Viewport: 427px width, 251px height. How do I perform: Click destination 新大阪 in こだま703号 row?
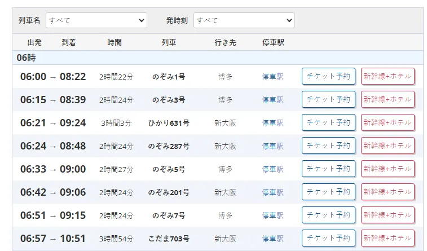(225, 239)
